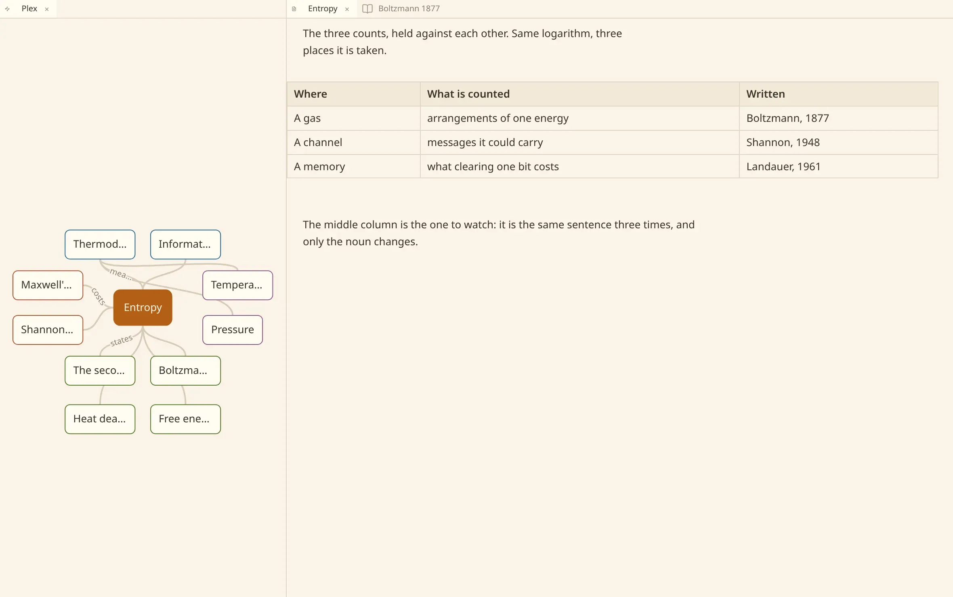Close the Plex tab

coord(47,9)
